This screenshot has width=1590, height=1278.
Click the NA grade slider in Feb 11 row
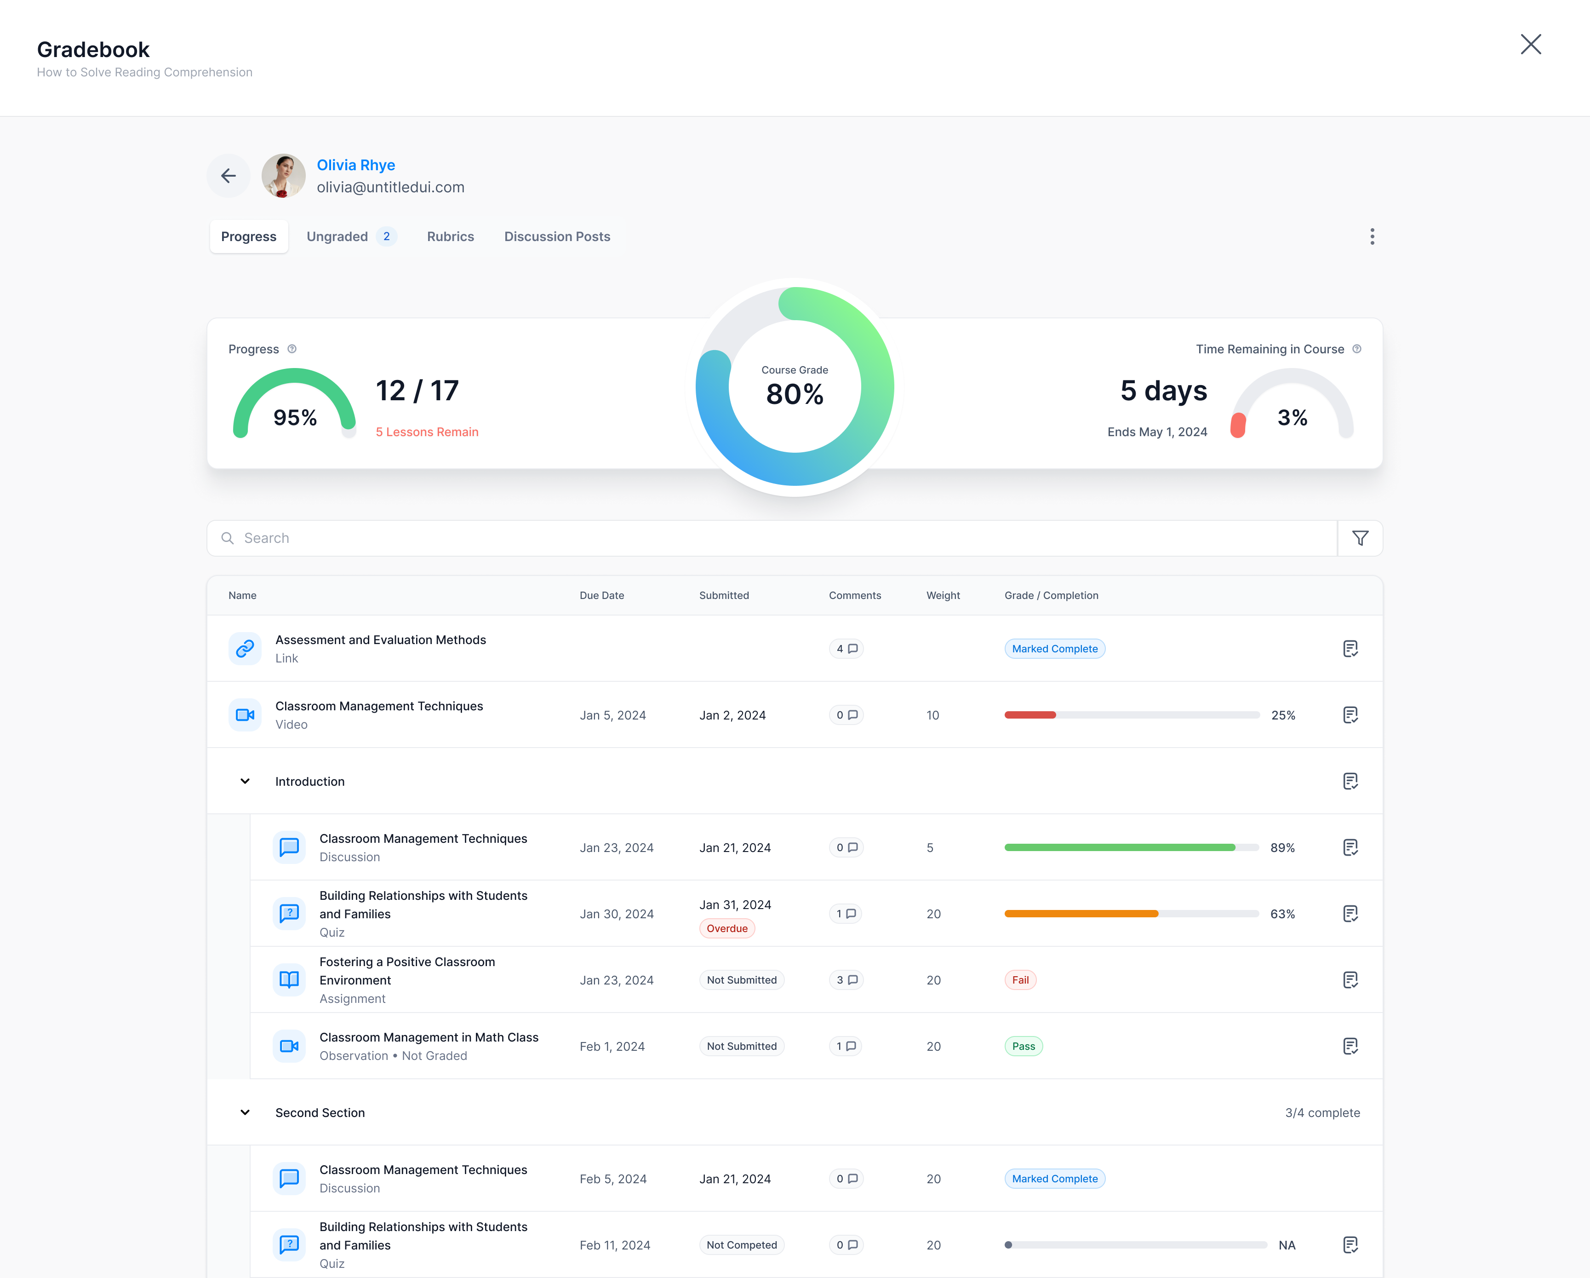tap(1136, 1245)
